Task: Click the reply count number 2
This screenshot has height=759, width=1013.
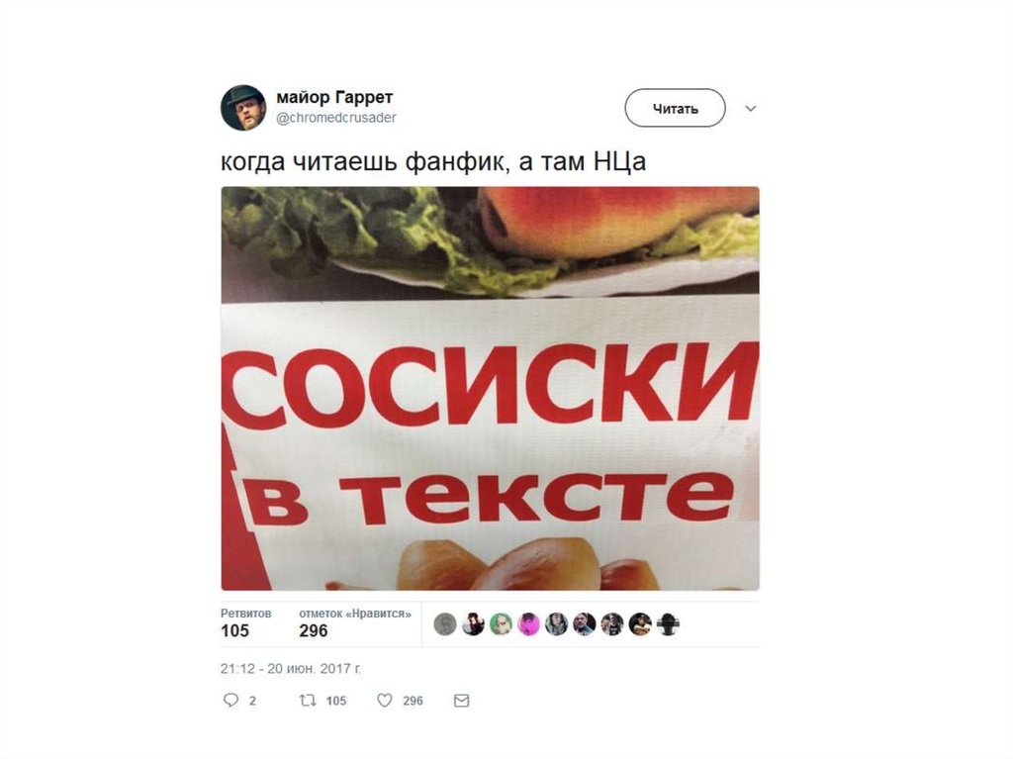Action: point(252,701)
